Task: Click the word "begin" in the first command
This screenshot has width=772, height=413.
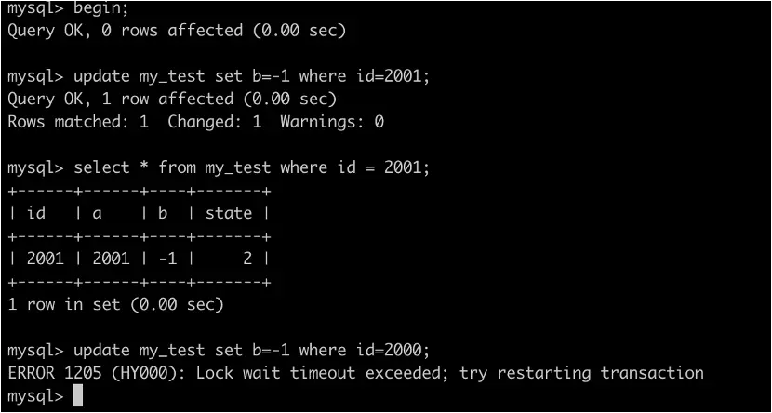Action: click(x=97, y=7)
